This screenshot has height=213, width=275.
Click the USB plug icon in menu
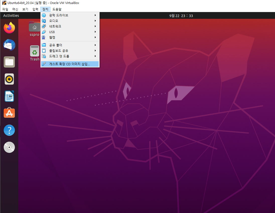[x=44, y=32]
